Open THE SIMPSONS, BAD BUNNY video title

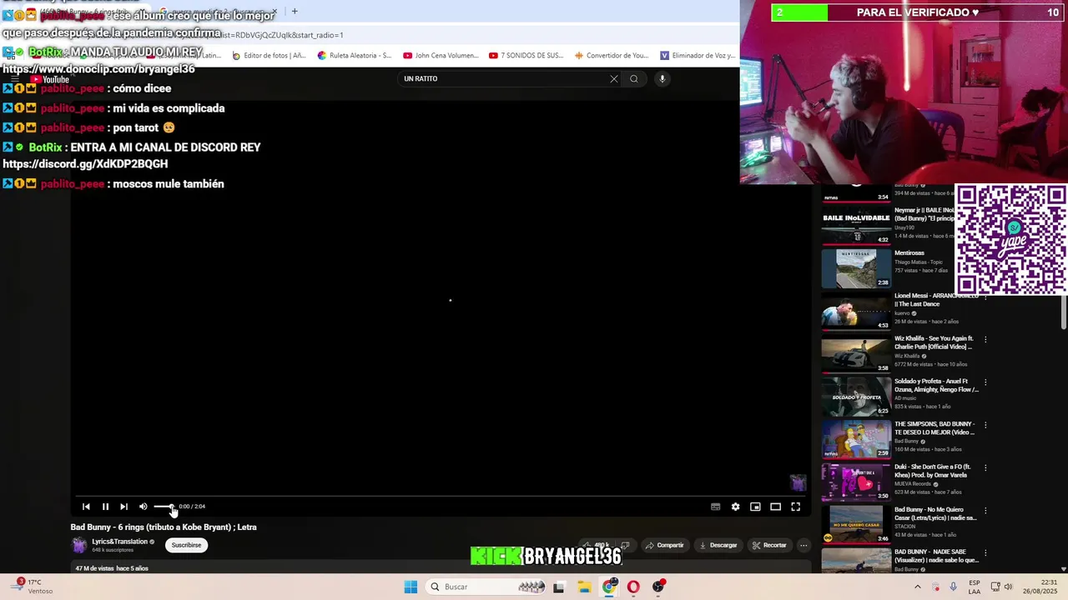point(934,428)
